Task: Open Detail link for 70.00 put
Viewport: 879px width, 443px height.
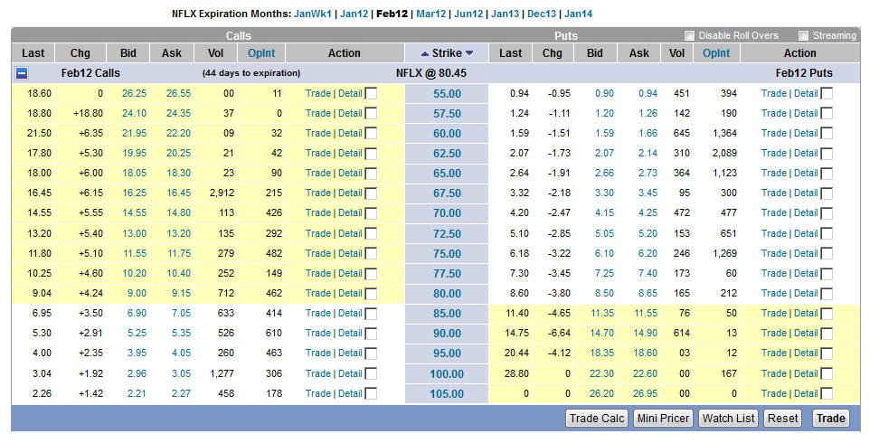Action: coord(806,213)
